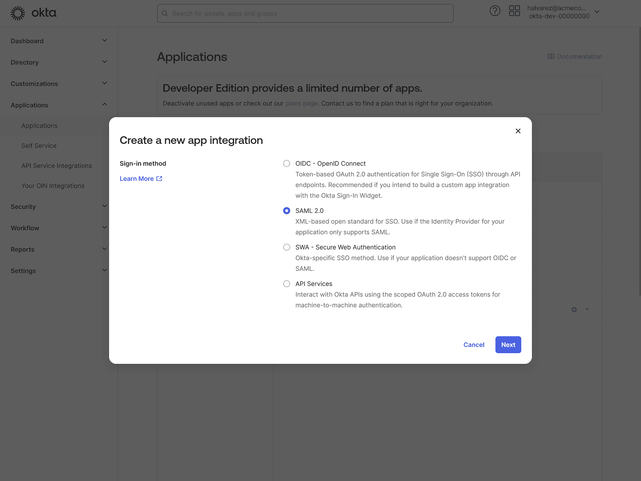Close the app integration dialog
Image resolution: width=641 pixels, height=481 pixels.
518,131
